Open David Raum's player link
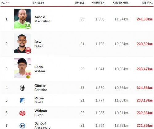This screenshot has width=154, height=129. pyautogui.click(x=39, y=100)
